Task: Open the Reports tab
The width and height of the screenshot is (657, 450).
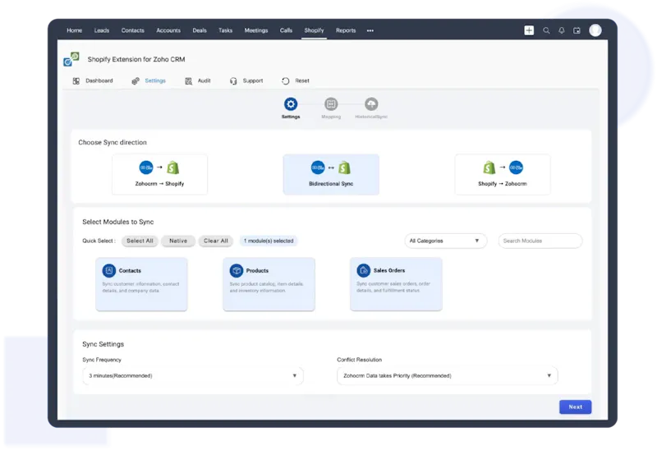Action: [x=346, y=30]
